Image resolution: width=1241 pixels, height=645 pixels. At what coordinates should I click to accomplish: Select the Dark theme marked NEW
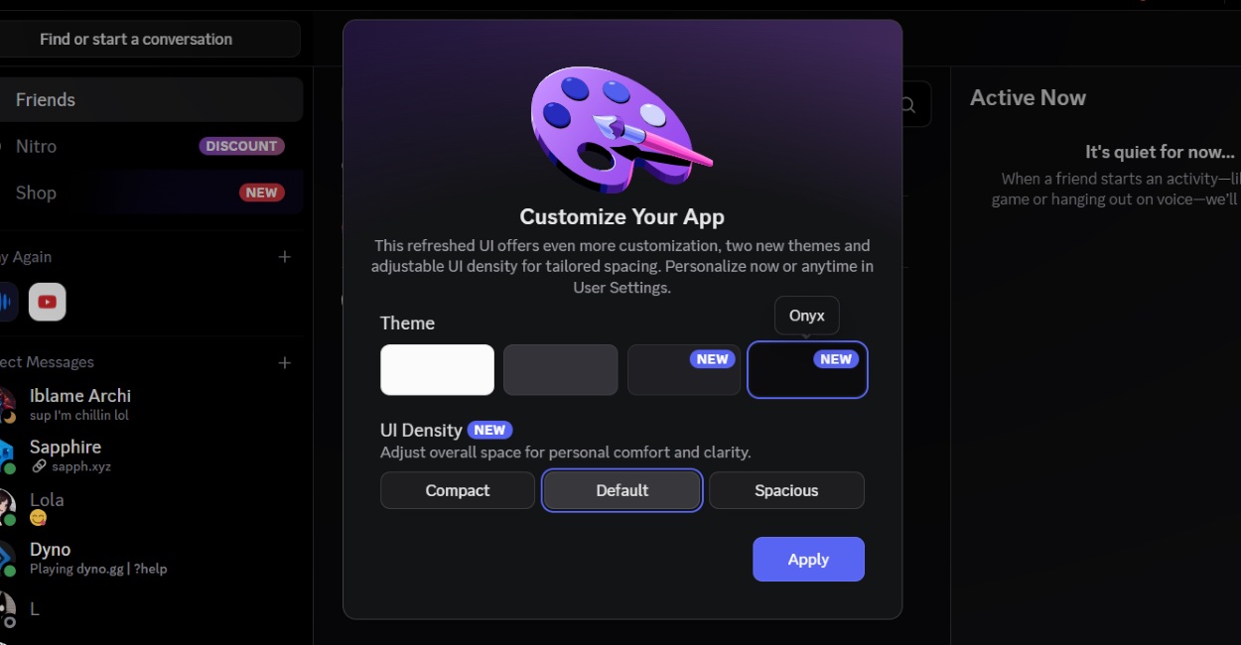[x=683, y=369]
